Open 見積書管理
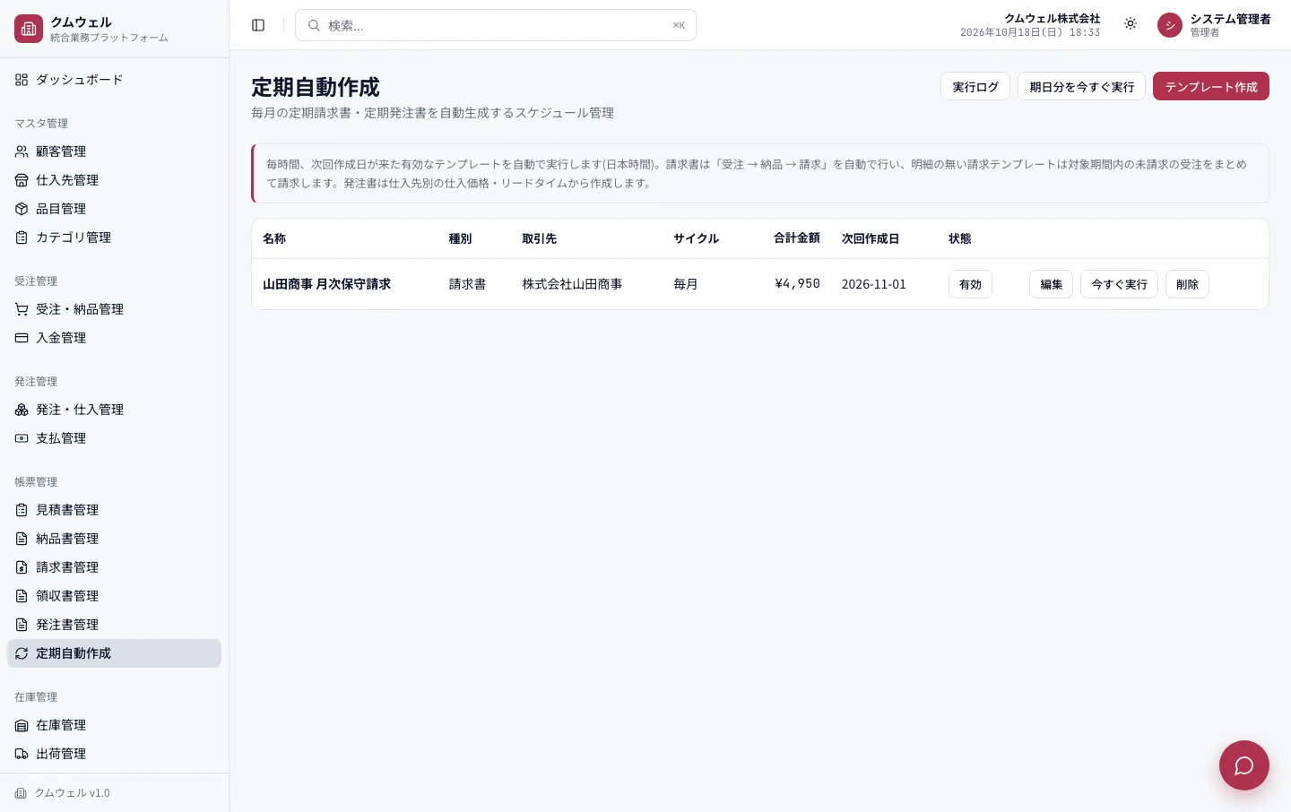Image resolution: width=1291 pixels, height=812 pixels. point(114,510)
